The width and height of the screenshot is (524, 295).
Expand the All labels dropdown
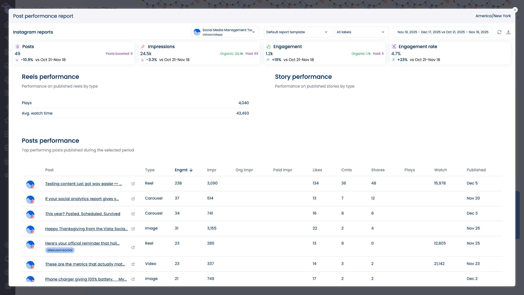pos(361,32)
